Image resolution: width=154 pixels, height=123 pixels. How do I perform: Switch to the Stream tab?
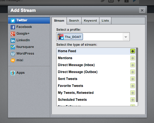59,21
